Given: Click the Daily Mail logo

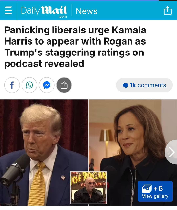Looking at the screenshot, I should [44, 11].
